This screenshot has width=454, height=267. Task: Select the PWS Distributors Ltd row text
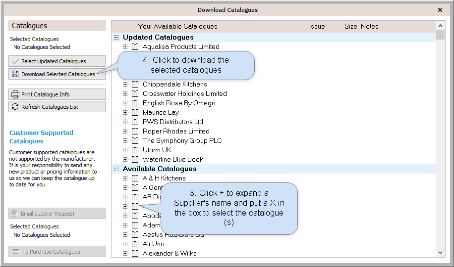pyautogui.click(x=173, y=122)
